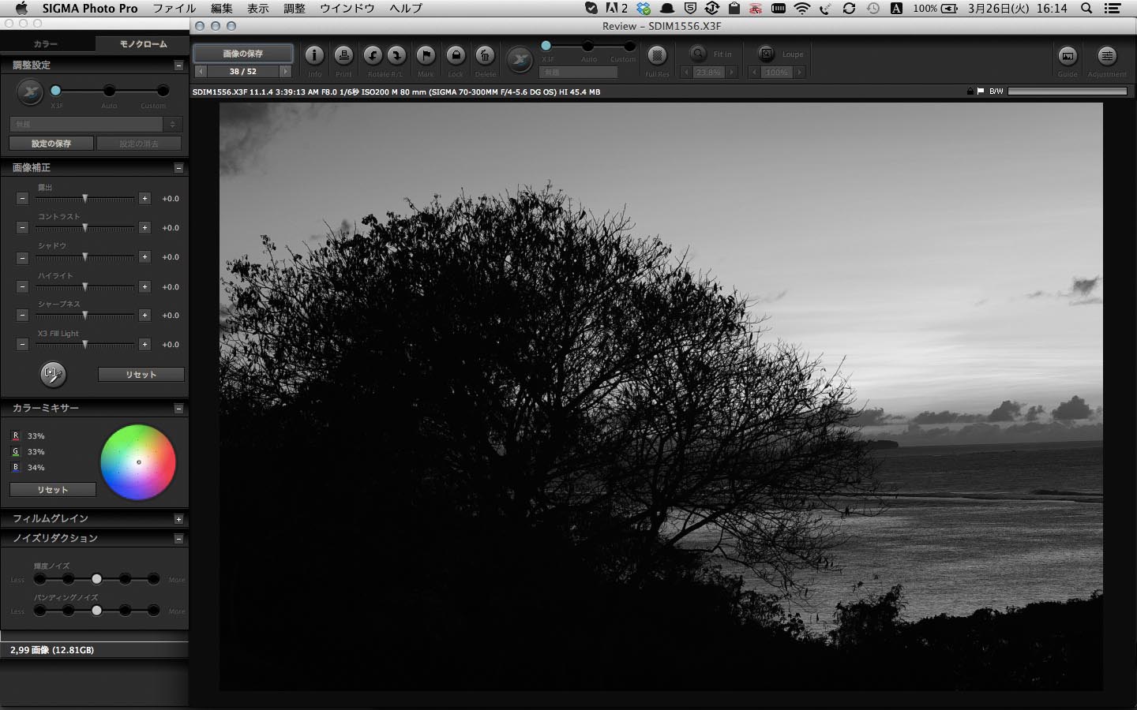Image resolution: width=1137 pixels, height=710 pixels.
Task: Enable Full Res rendering icon
Action: (657, 56)
